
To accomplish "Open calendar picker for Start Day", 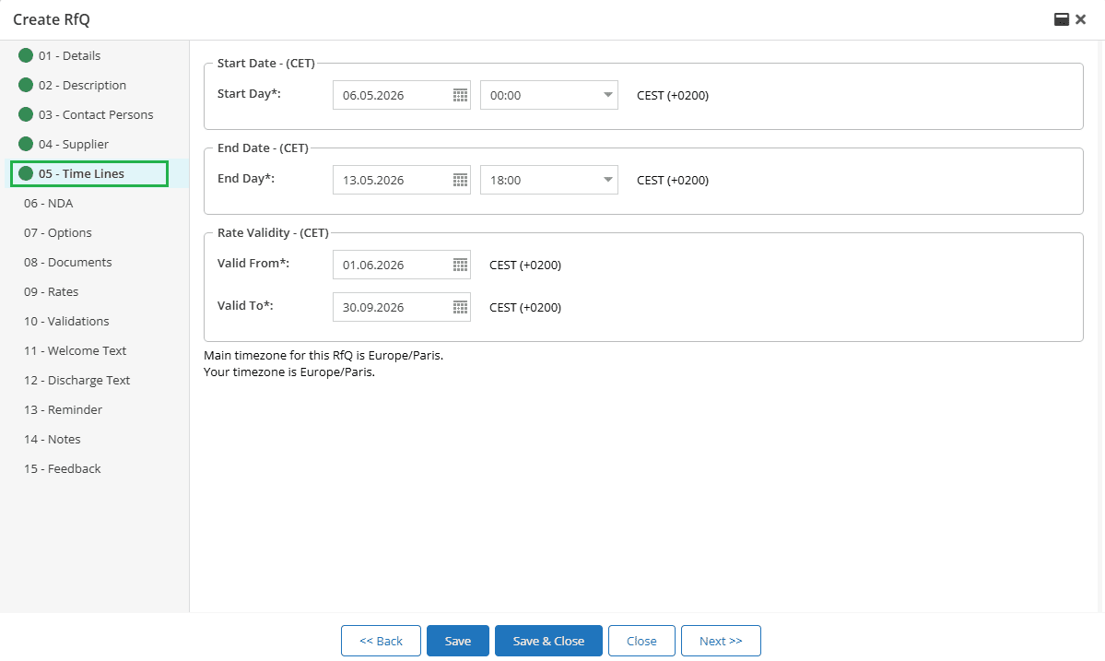I will [x=460, y=95].
